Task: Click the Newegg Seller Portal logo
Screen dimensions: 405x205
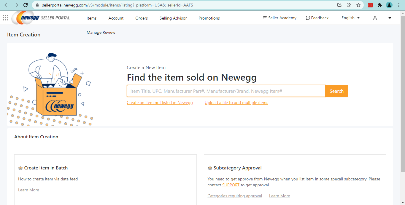Action: pos(41,18)
